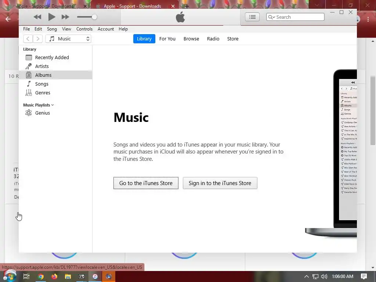Open the View menu

coord(66,29)
